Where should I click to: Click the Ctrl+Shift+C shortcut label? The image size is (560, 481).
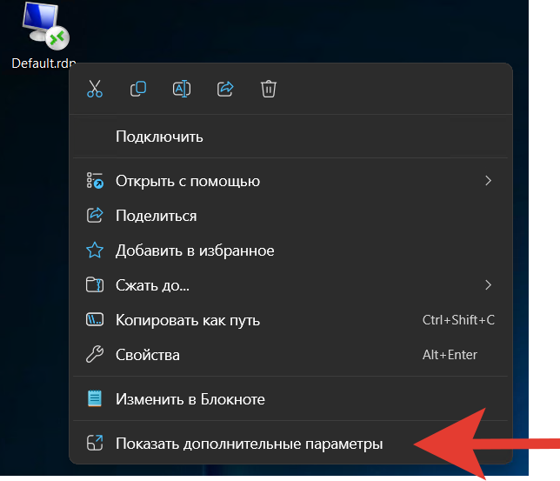458,320
